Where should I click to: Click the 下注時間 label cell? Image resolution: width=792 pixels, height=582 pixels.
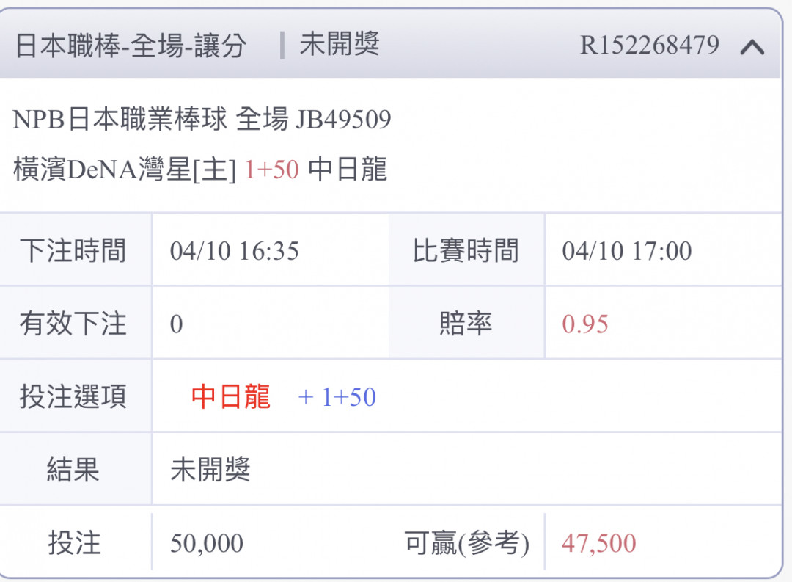click(76, 250)
